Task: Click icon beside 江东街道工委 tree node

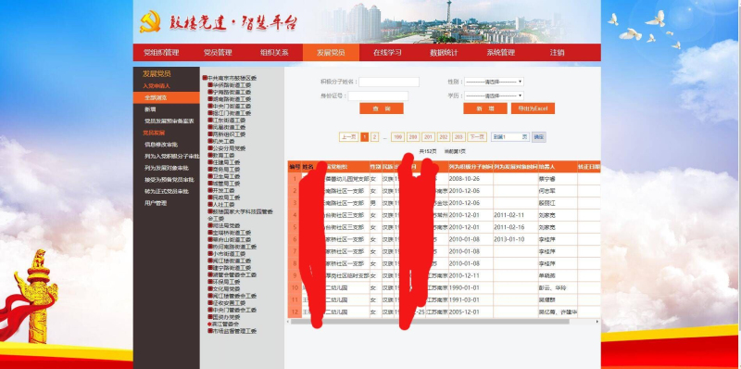Action: click(x=210, y=121)
